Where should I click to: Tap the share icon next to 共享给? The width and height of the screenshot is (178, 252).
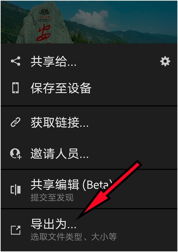click(x=16, y=61)
